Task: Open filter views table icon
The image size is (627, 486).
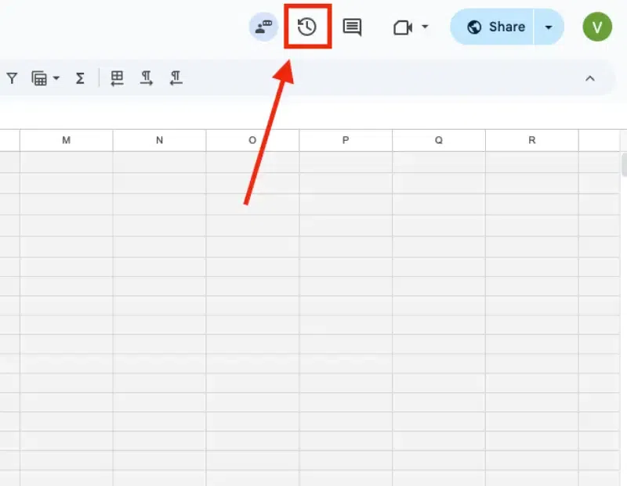Action: click(39, 78)
